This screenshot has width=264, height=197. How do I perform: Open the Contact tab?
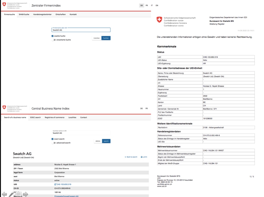[83, 118]
